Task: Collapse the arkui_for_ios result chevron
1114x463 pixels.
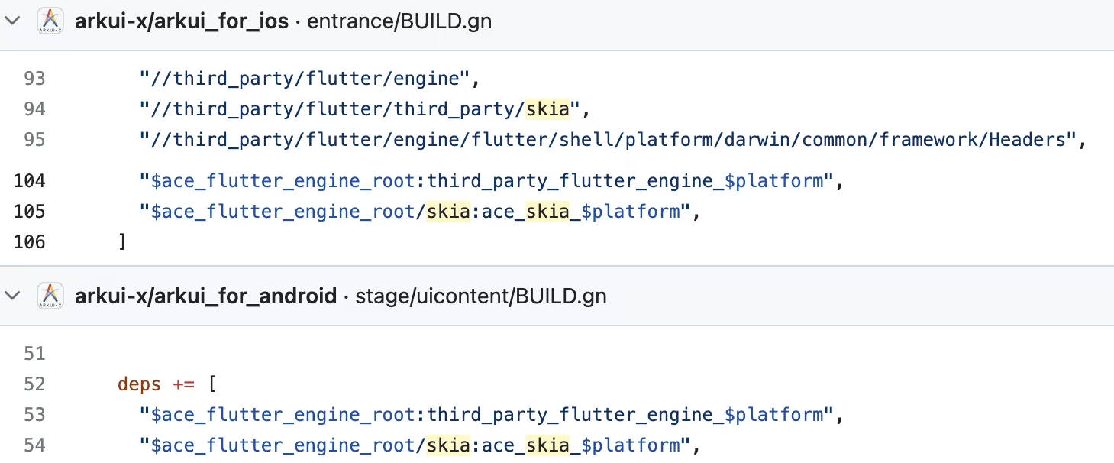Action: [x=12, y=21]
